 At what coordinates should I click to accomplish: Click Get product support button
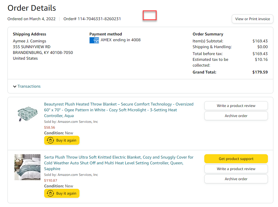(236, 159)
